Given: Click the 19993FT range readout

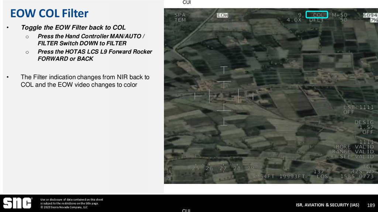Looking at the screenshot, I should point(292,177).
